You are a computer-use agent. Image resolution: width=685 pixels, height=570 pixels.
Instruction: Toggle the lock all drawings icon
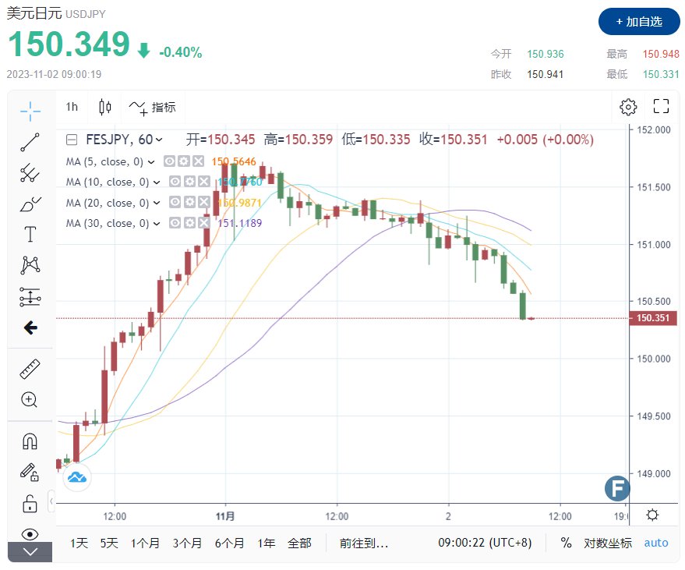click(x=30, y=503)
